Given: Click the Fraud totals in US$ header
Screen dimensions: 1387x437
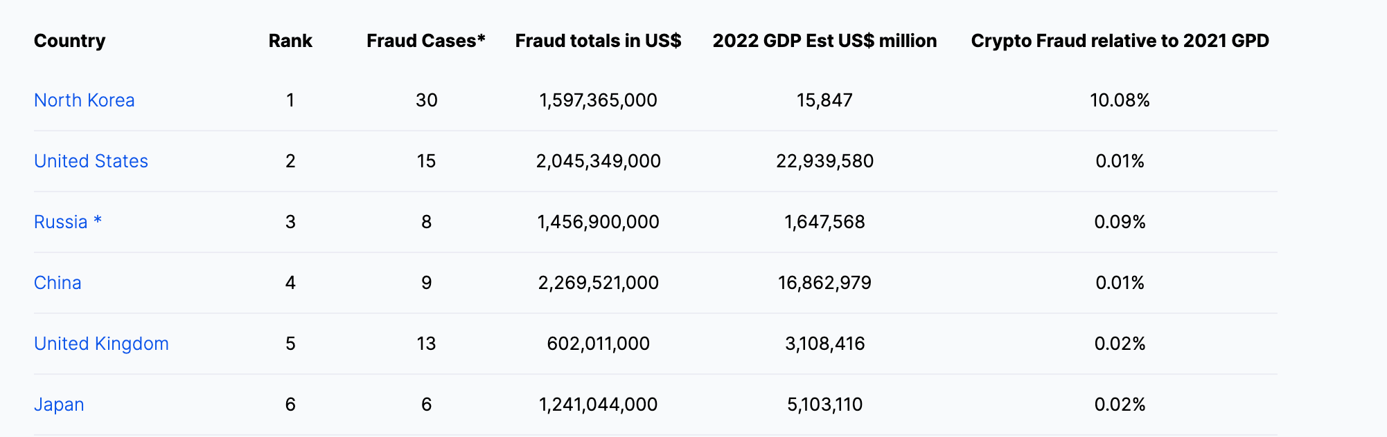Looking at the screenshot, I should (x=598, y=41).
